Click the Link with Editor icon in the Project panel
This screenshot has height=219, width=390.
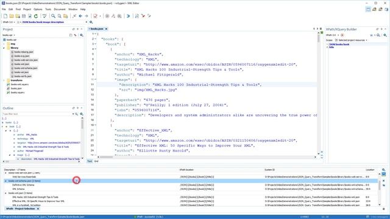[x=76, y=35]
